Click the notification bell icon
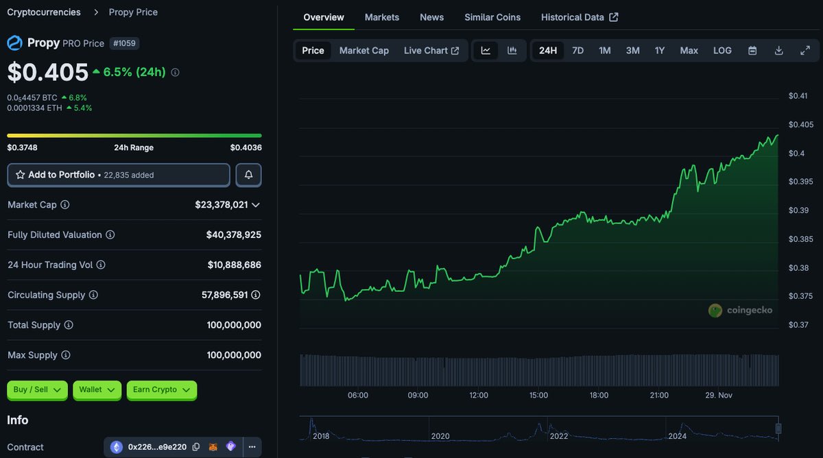Image resolution: width=823 pixels, height=458 pixels. [248, 175]
